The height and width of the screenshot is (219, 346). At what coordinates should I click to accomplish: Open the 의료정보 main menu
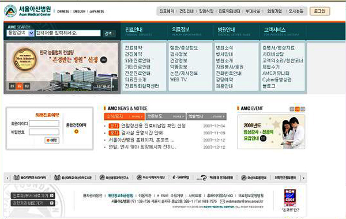click(180, 29)
